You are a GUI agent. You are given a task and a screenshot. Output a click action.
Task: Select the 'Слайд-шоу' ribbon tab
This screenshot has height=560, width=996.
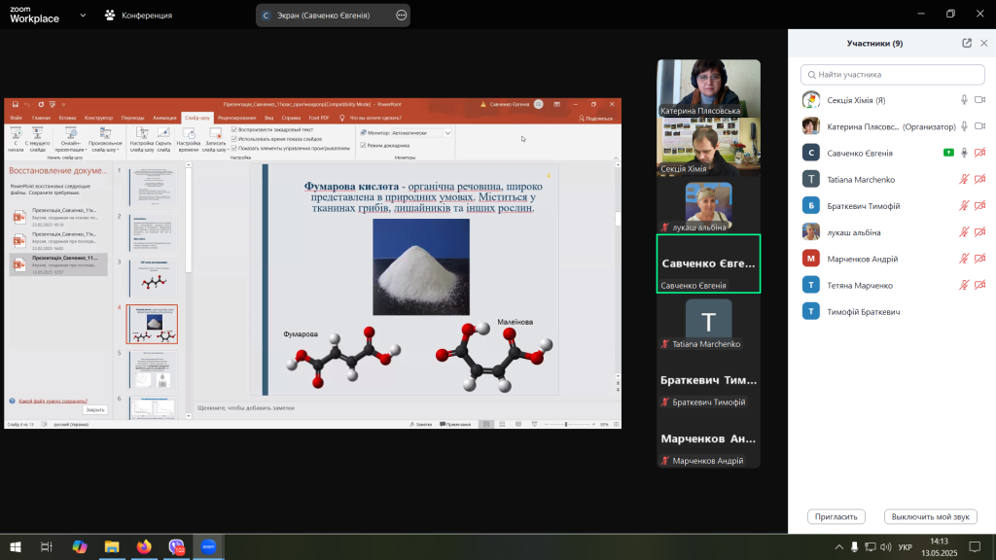click(196, 117)
